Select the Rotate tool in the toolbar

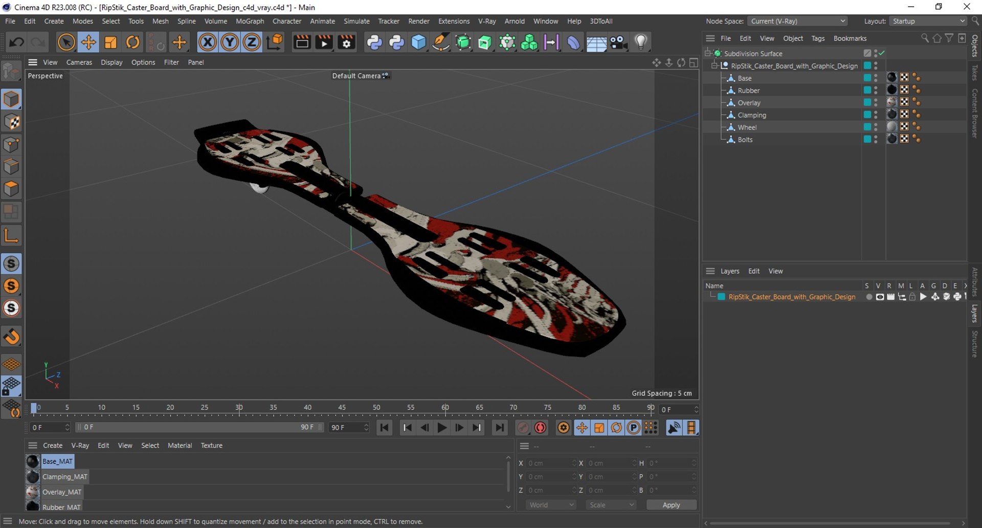click(x=132, y=42)
